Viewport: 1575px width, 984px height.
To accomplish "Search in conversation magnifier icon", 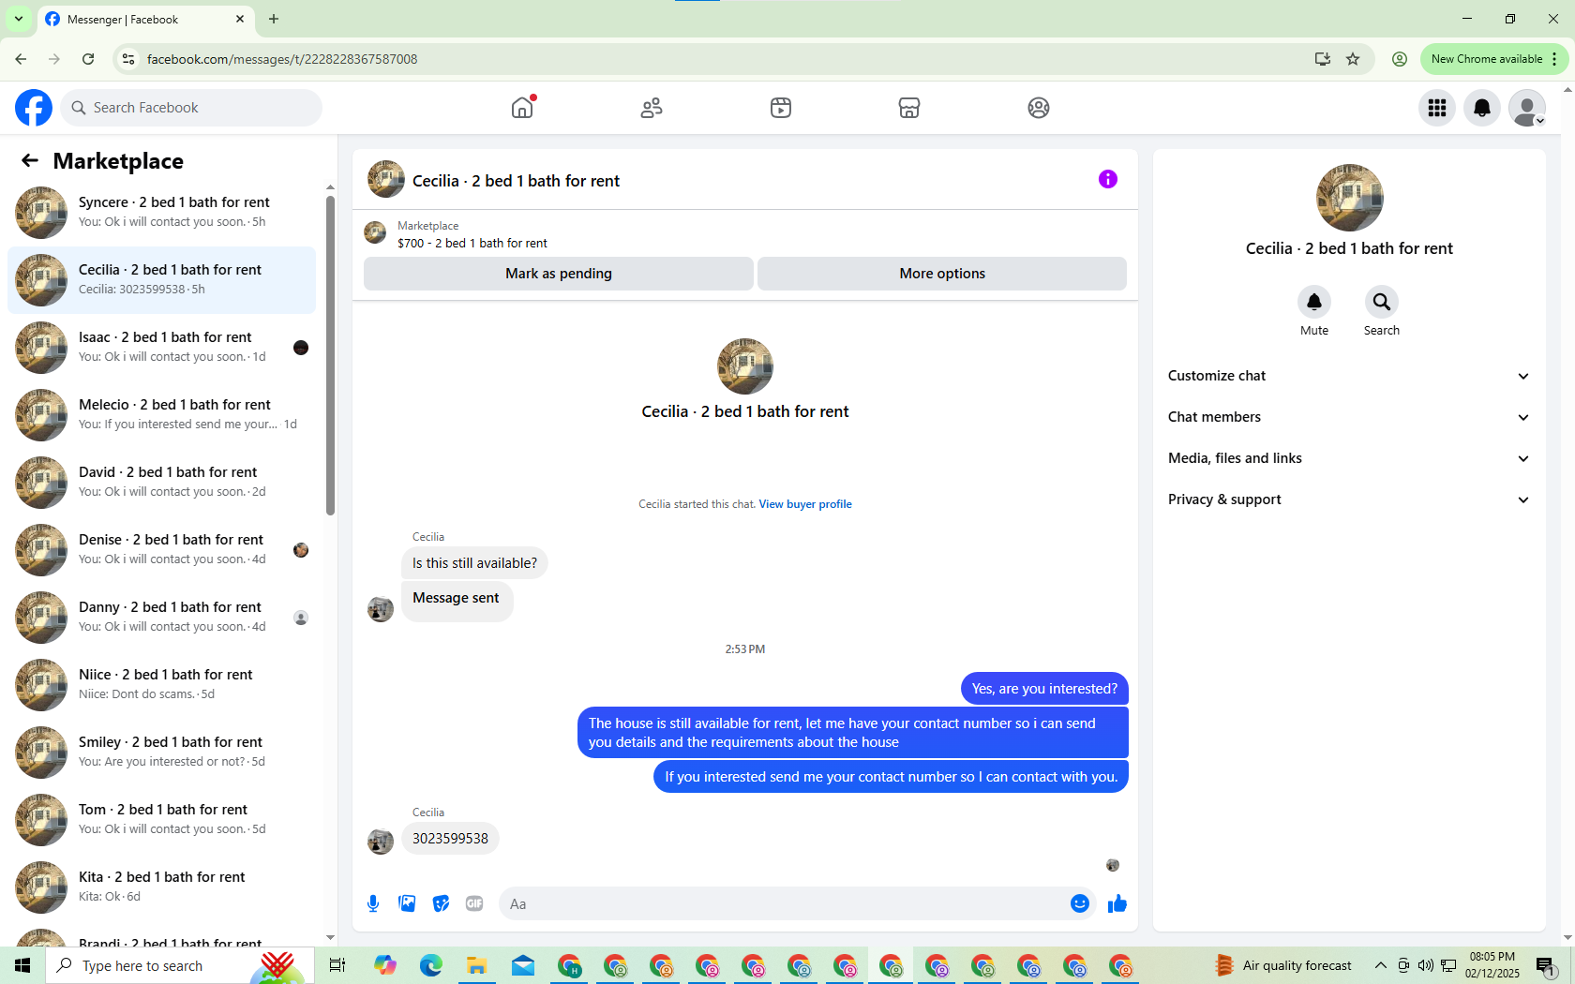I will (1382, 302).
